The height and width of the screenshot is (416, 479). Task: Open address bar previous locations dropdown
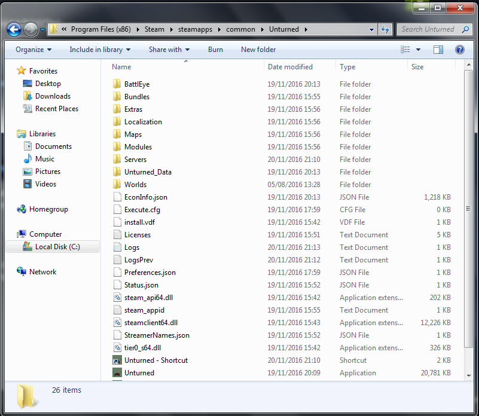[371, 30]
